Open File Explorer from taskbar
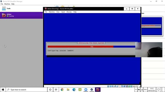Viewport: 165px width, 92px height. pyautogui.click(x=68, y=90)
